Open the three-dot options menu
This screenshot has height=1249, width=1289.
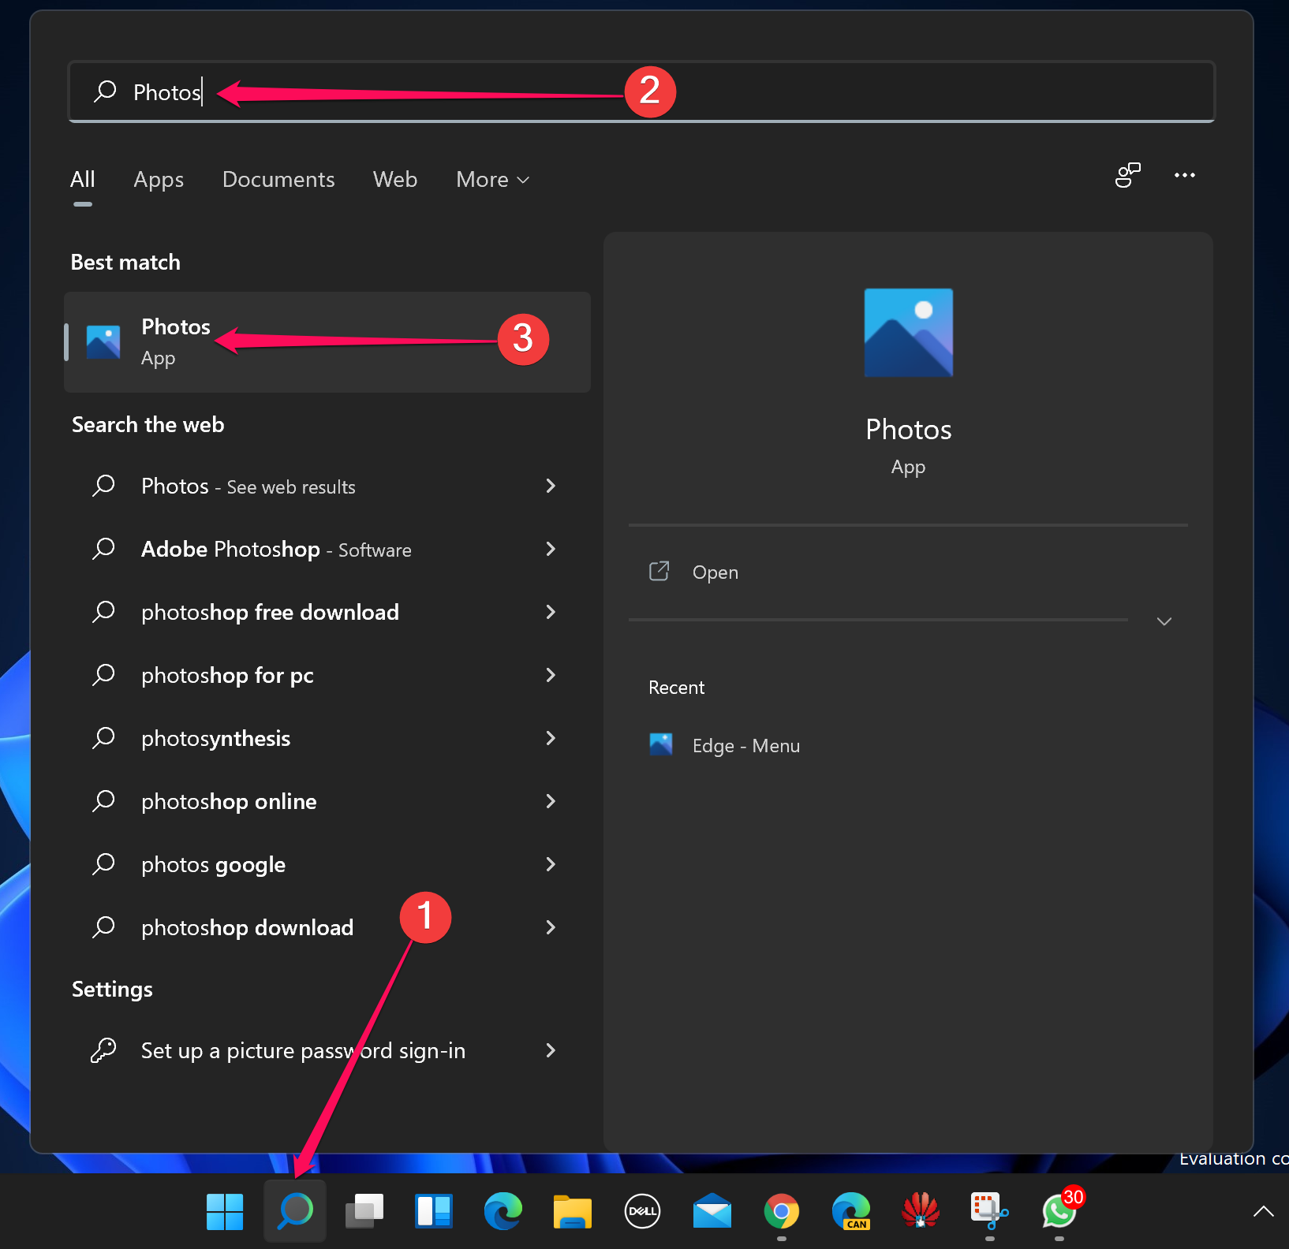[1185, 175]
